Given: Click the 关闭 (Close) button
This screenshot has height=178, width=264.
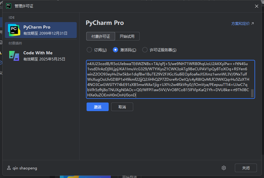Looking at the screenshot, I should coord(246,168).
